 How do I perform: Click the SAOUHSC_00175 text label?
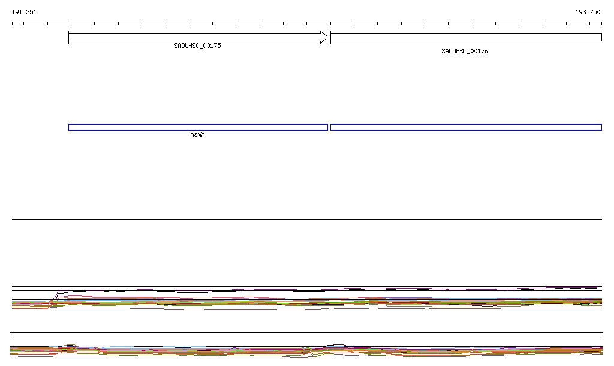point(197,46)
